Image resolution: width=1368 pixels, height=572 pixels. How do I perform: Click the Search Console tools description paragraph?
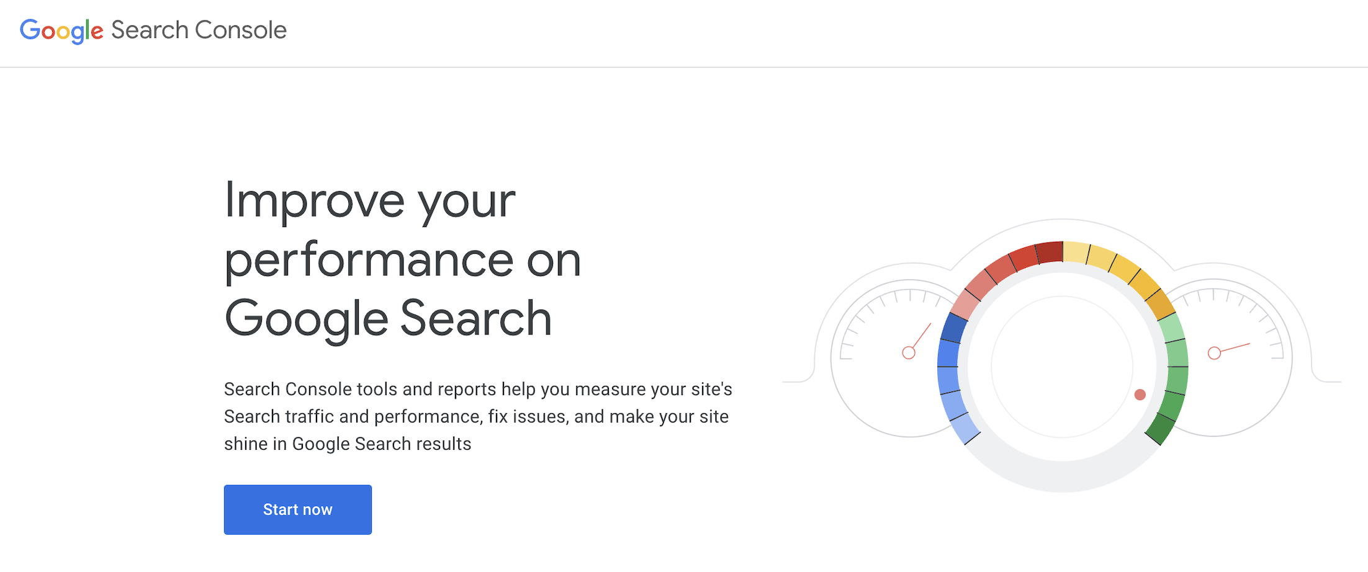point(478,416)
